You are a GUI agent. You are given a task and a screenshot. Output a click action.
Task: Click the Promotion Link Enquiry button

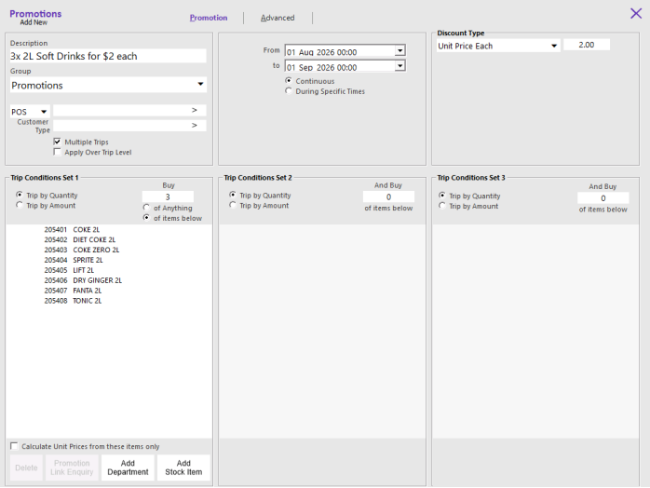(x=72, y=468)
